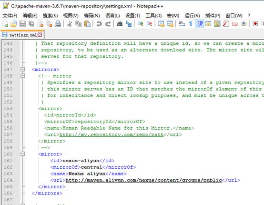This screenshot has height=205, width=264.
Task: Collapse the mirror fold at line 160
Action: click(23, 154)
